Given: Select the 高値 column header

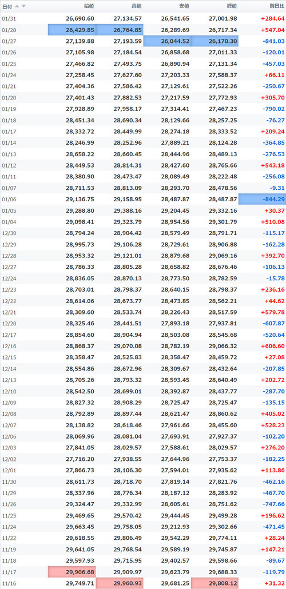Looking at the screenshot, I should (x=137, y=6).
